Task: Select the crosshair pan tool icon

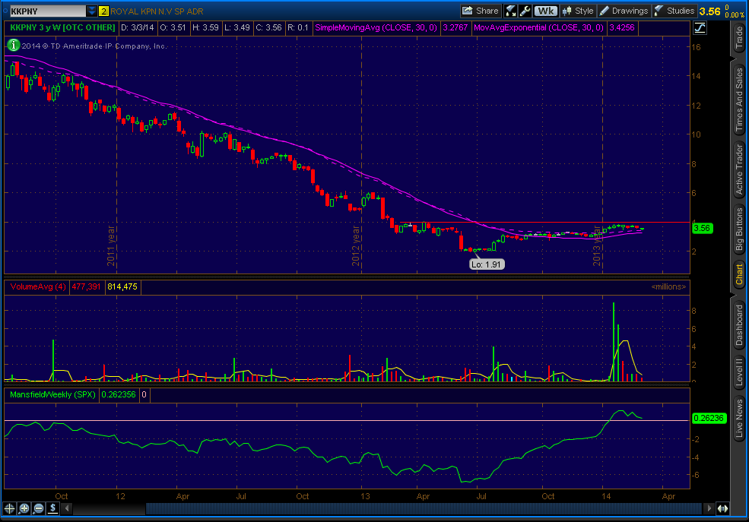Action: 10,508
